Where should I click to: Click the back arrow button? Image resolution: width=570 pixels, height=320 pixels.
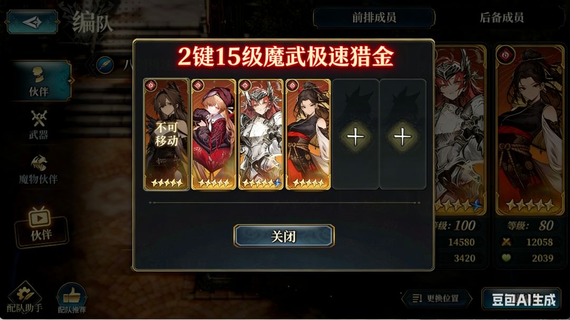point(32,22)
